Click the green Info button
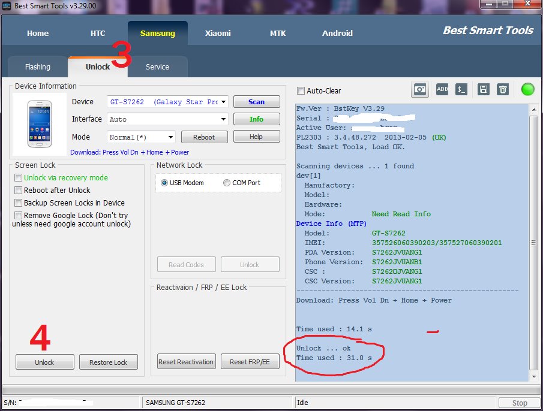Screen dimensions: 543x411 tap(257, 119)
